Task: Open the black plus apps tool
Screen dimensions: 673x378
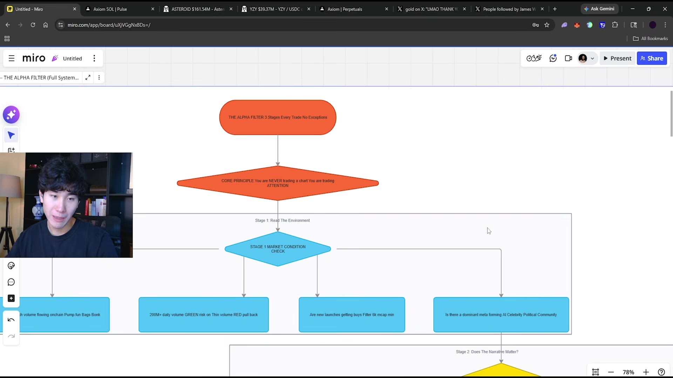Action: click(11, 298)
